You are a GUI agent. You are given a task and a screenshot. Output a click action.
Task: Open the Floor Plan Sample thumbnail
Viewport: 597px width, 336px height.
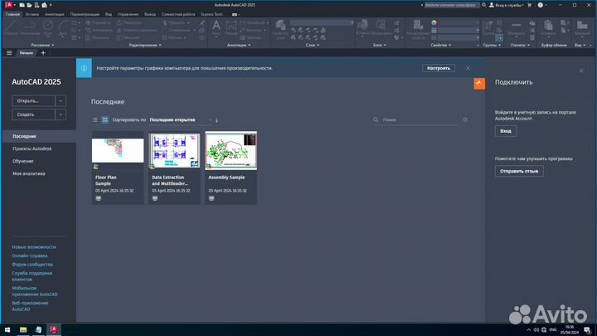pos(118,150)
